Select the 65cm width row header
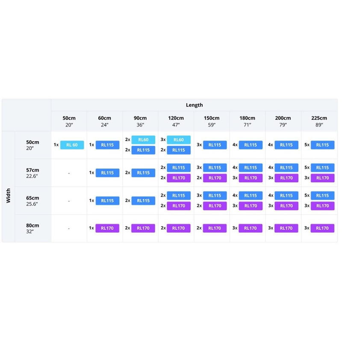The image size is (342, 342). (x=33, y=200)
